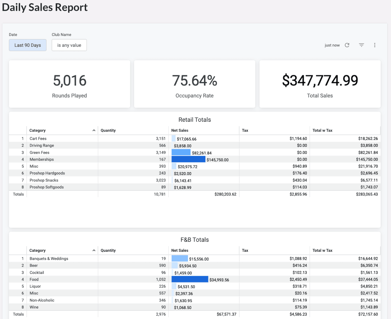The image size is (391, 319).
Task: Click the Retail Totals table title
Action: [195, 120]
